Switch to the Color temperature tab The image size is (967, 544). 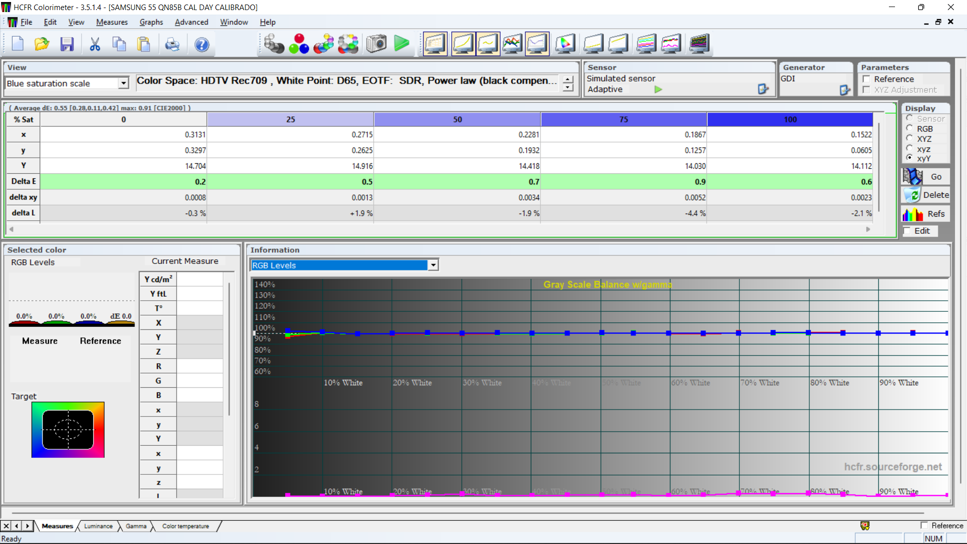tap(185, 526)
